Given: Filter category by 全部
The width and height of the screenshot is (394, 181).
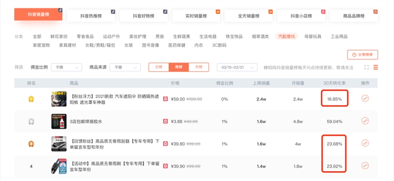Looking at the screenshot, I should pos(37,37).
